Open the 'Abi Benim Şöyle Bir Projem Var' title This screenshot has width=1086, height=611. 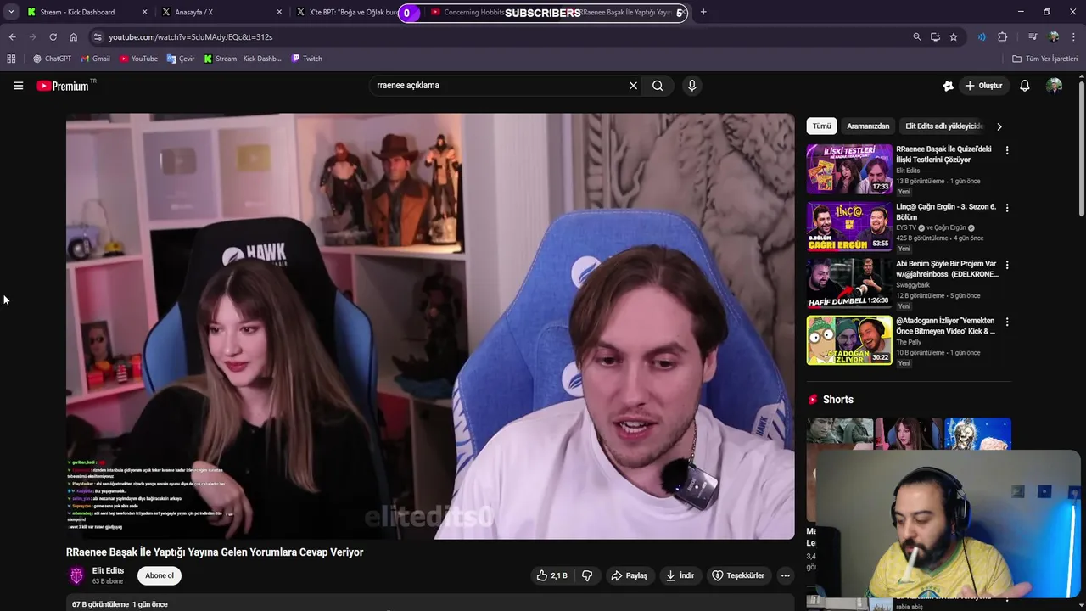click(x=947, y=269)
